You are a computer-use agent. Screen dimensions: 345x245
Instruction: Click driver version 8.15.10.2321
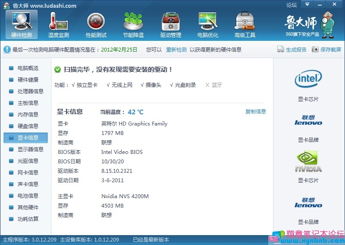pos(117,171)
